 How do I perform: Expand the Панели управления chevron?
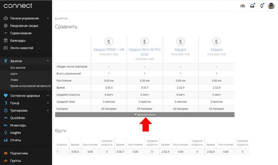(48, 18)
